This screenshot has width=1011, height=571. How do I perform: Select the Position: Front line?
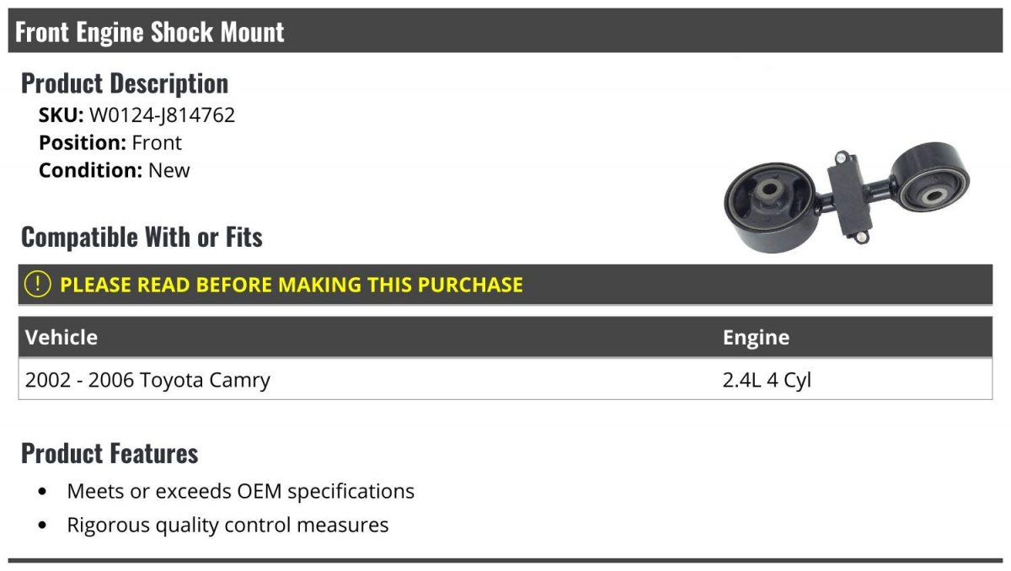coord(110,142)
